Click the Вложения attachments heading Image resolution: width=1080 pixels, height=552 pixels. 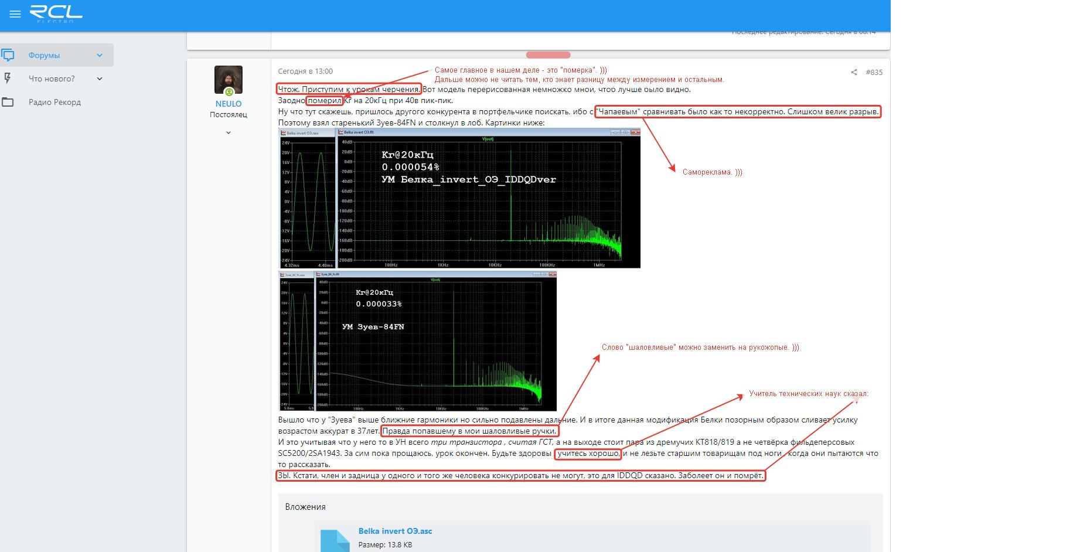pyautogui.click(x=305, y=507)
